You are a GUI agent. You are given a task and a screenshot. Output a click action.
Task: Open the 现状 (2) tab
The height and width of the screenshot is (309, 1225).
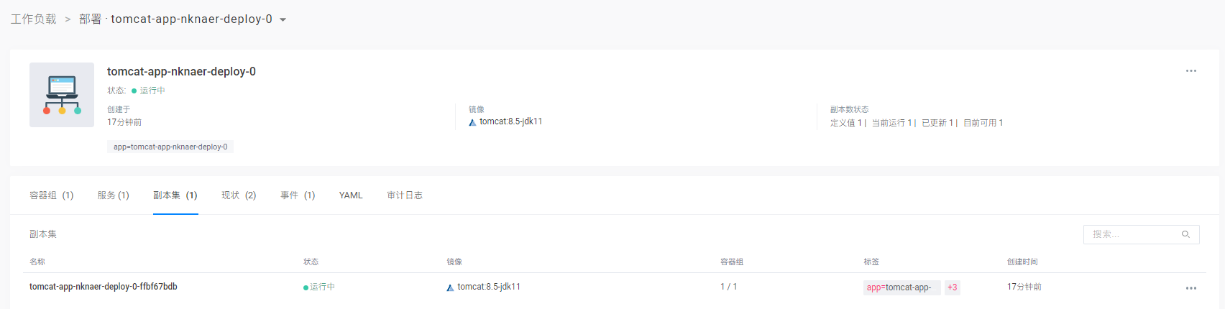[x=239, y=195]
